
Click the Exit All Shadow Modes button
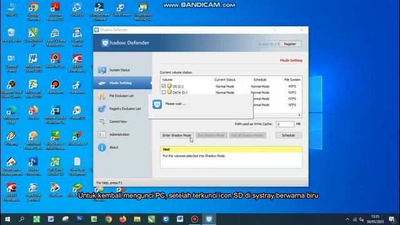click(x=247, y=135)
